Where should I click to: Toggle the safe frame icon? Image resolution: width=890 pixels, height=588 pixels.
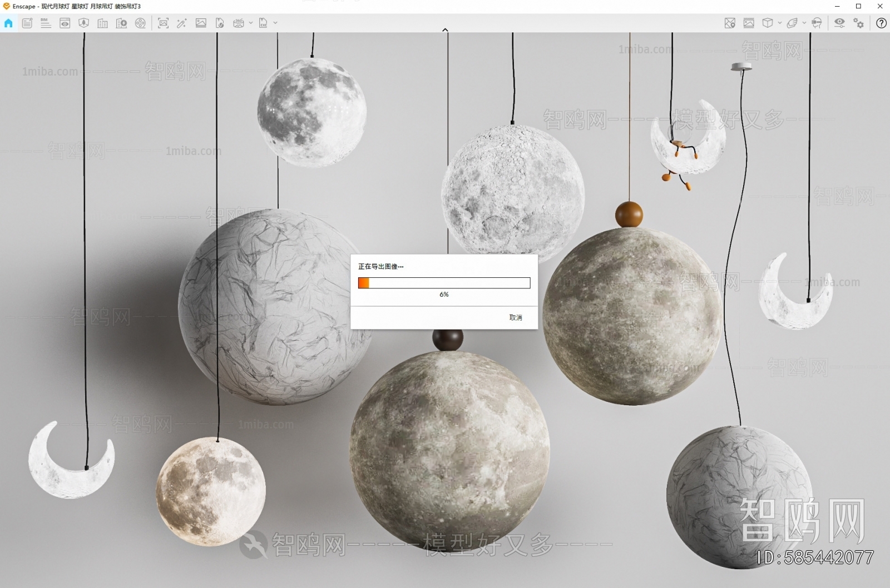click(749, 23)
